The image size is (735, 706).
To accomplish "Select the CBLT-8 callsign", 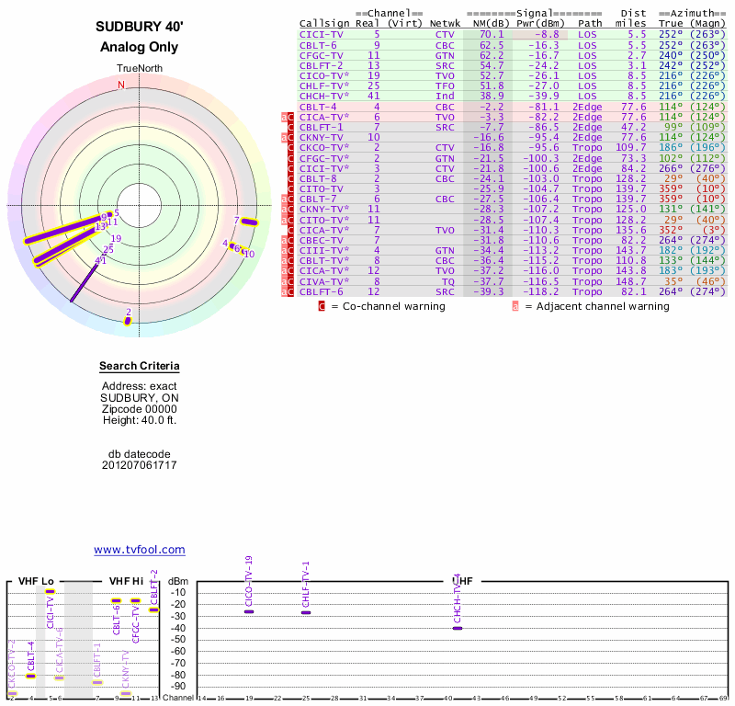I will [318, 178].
